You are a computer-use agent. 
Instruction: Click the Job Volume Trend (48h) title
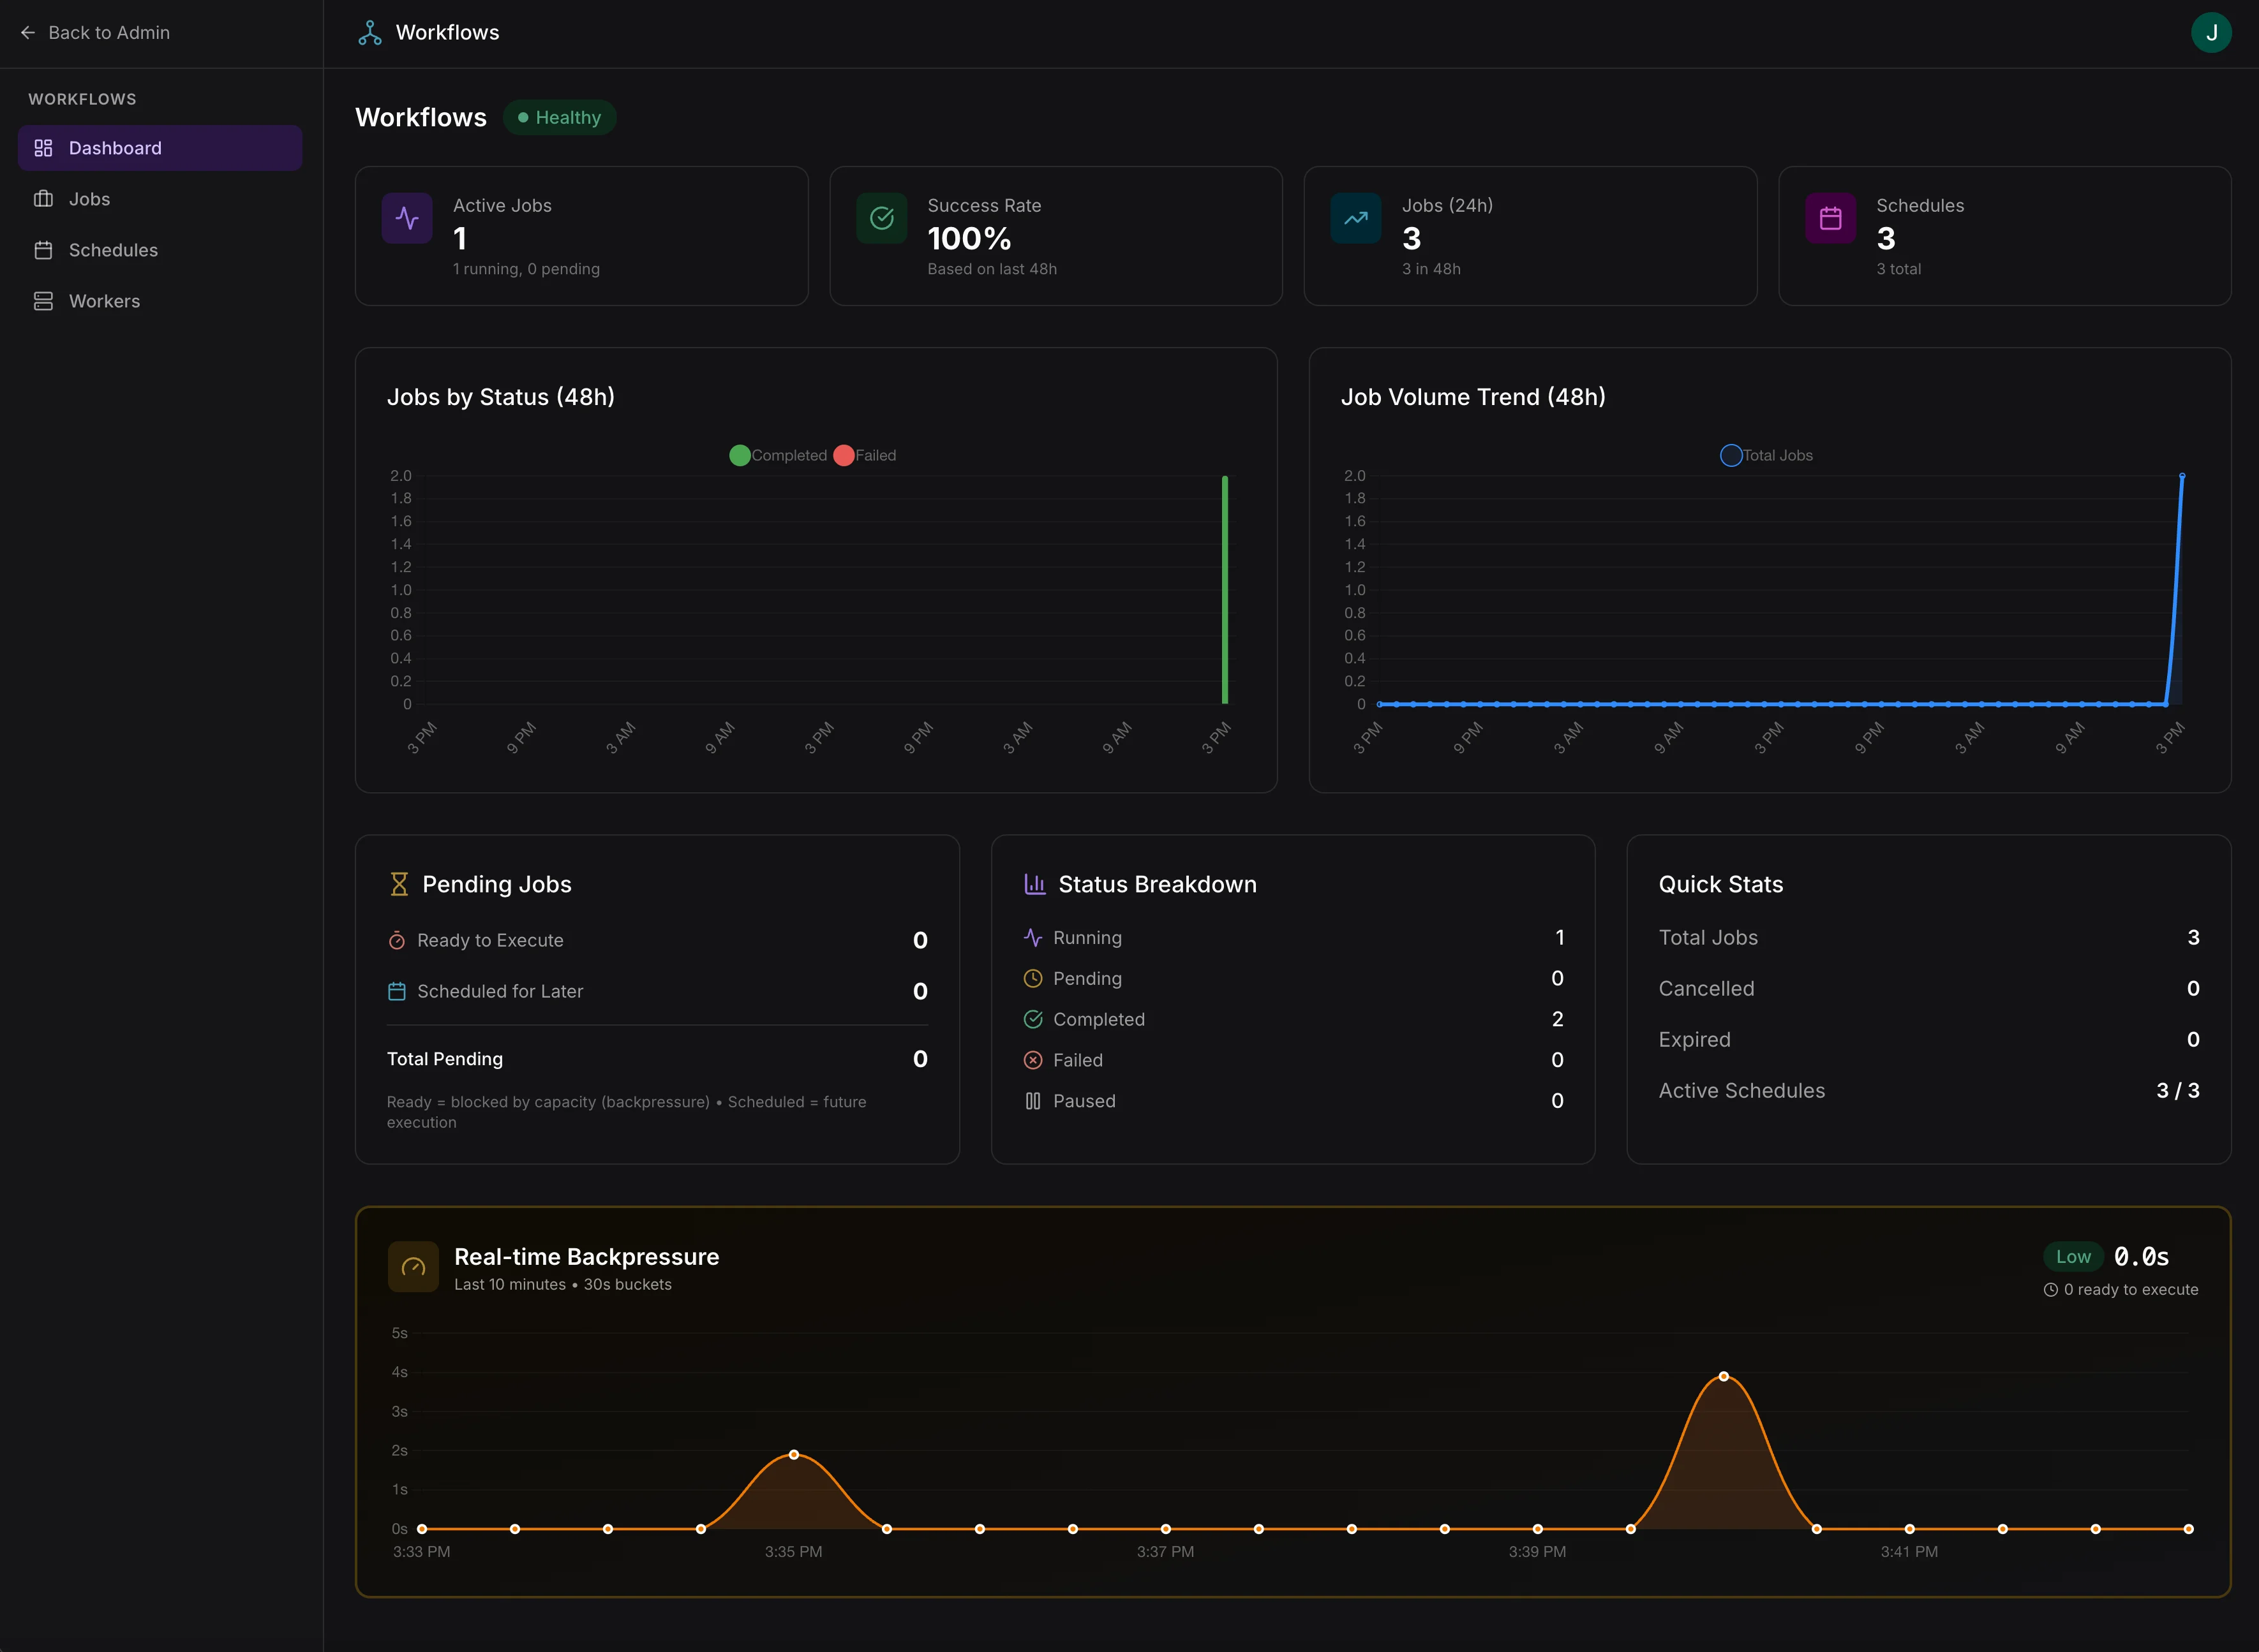coord(1473,397)
